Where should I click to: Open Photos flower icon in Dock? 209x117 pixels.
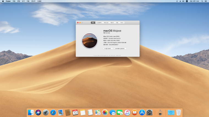click(105, 113)
